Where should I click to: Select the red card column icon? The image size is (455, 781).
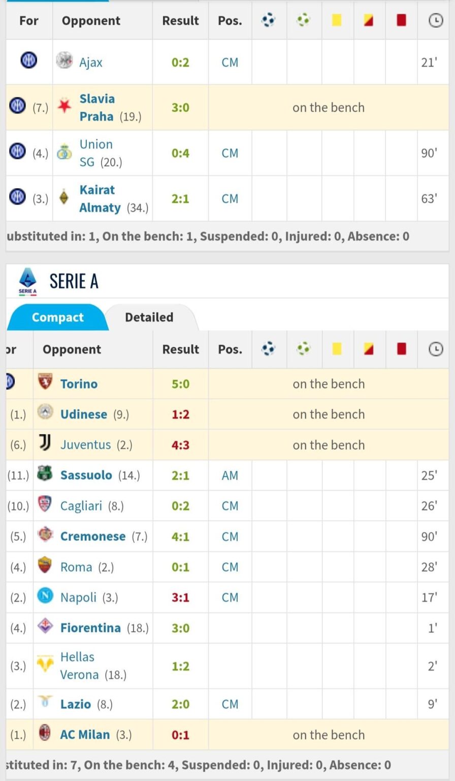[x=402, y=21]
